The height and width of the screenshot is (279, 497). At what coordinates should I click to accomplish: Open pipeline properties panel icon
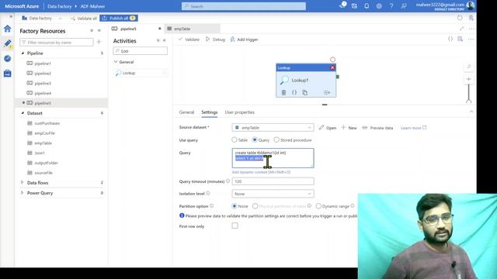(x=461, y=40)
